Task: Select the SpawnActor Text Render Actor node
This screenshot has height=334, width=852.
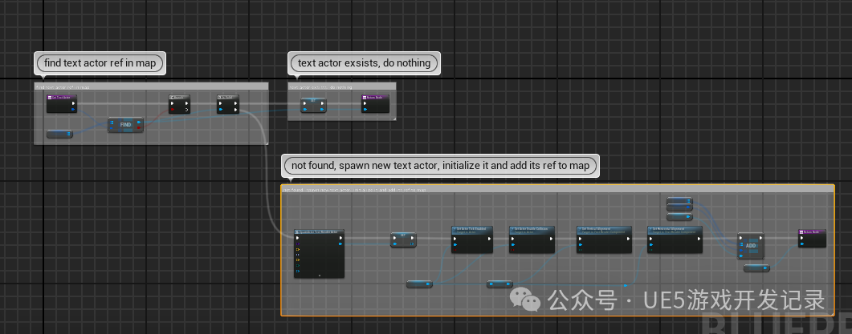Action: pyautogui.click(x=319, y=254)
